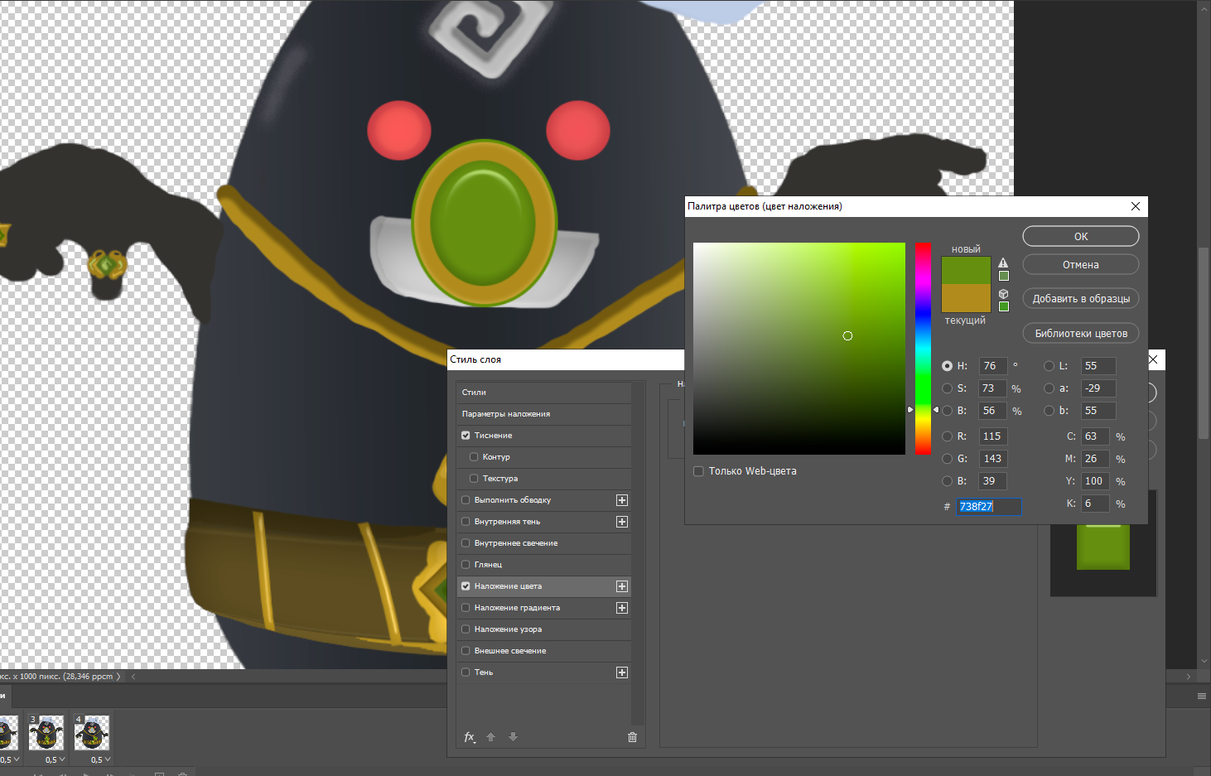Viewport: 1211px width, 776px height.
Task: Add another inner shadow via plus icon
Action: (x=622, y=522)
